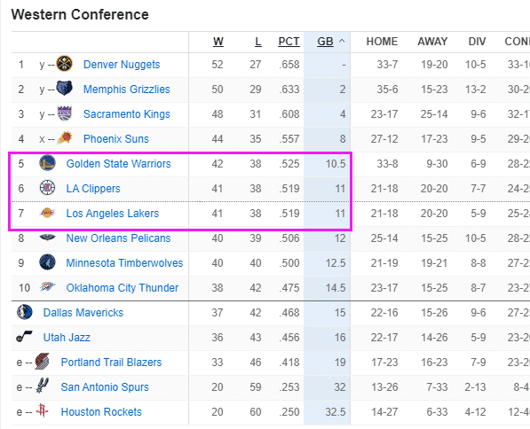
Task: Open the Utah Jazz team link
Action: [67, 337]
